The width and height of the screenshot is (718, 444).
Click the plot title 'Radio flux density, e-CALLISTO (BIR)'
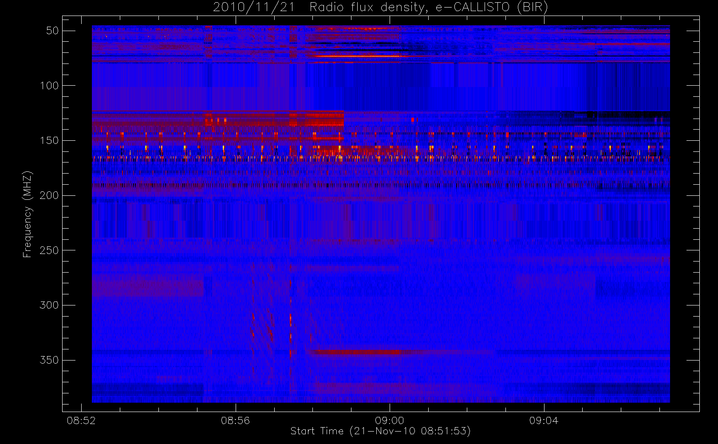point(429,8)
